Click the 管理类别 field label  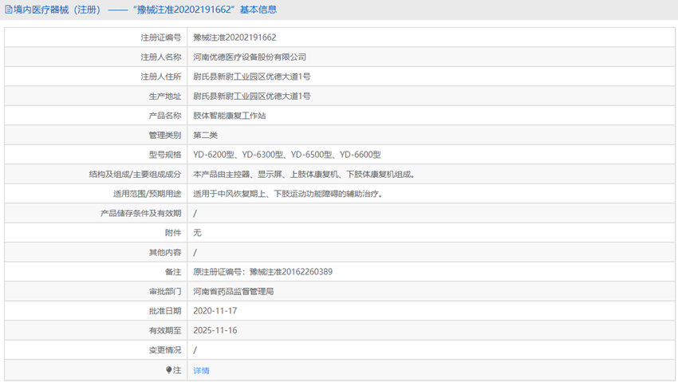165,136
